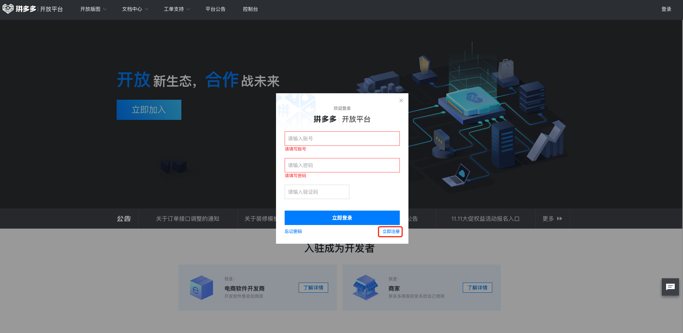Viewport: 683px width, 333px height.
Task: Click the e-commerce software developer cube icon
Action: pos(201,288)
